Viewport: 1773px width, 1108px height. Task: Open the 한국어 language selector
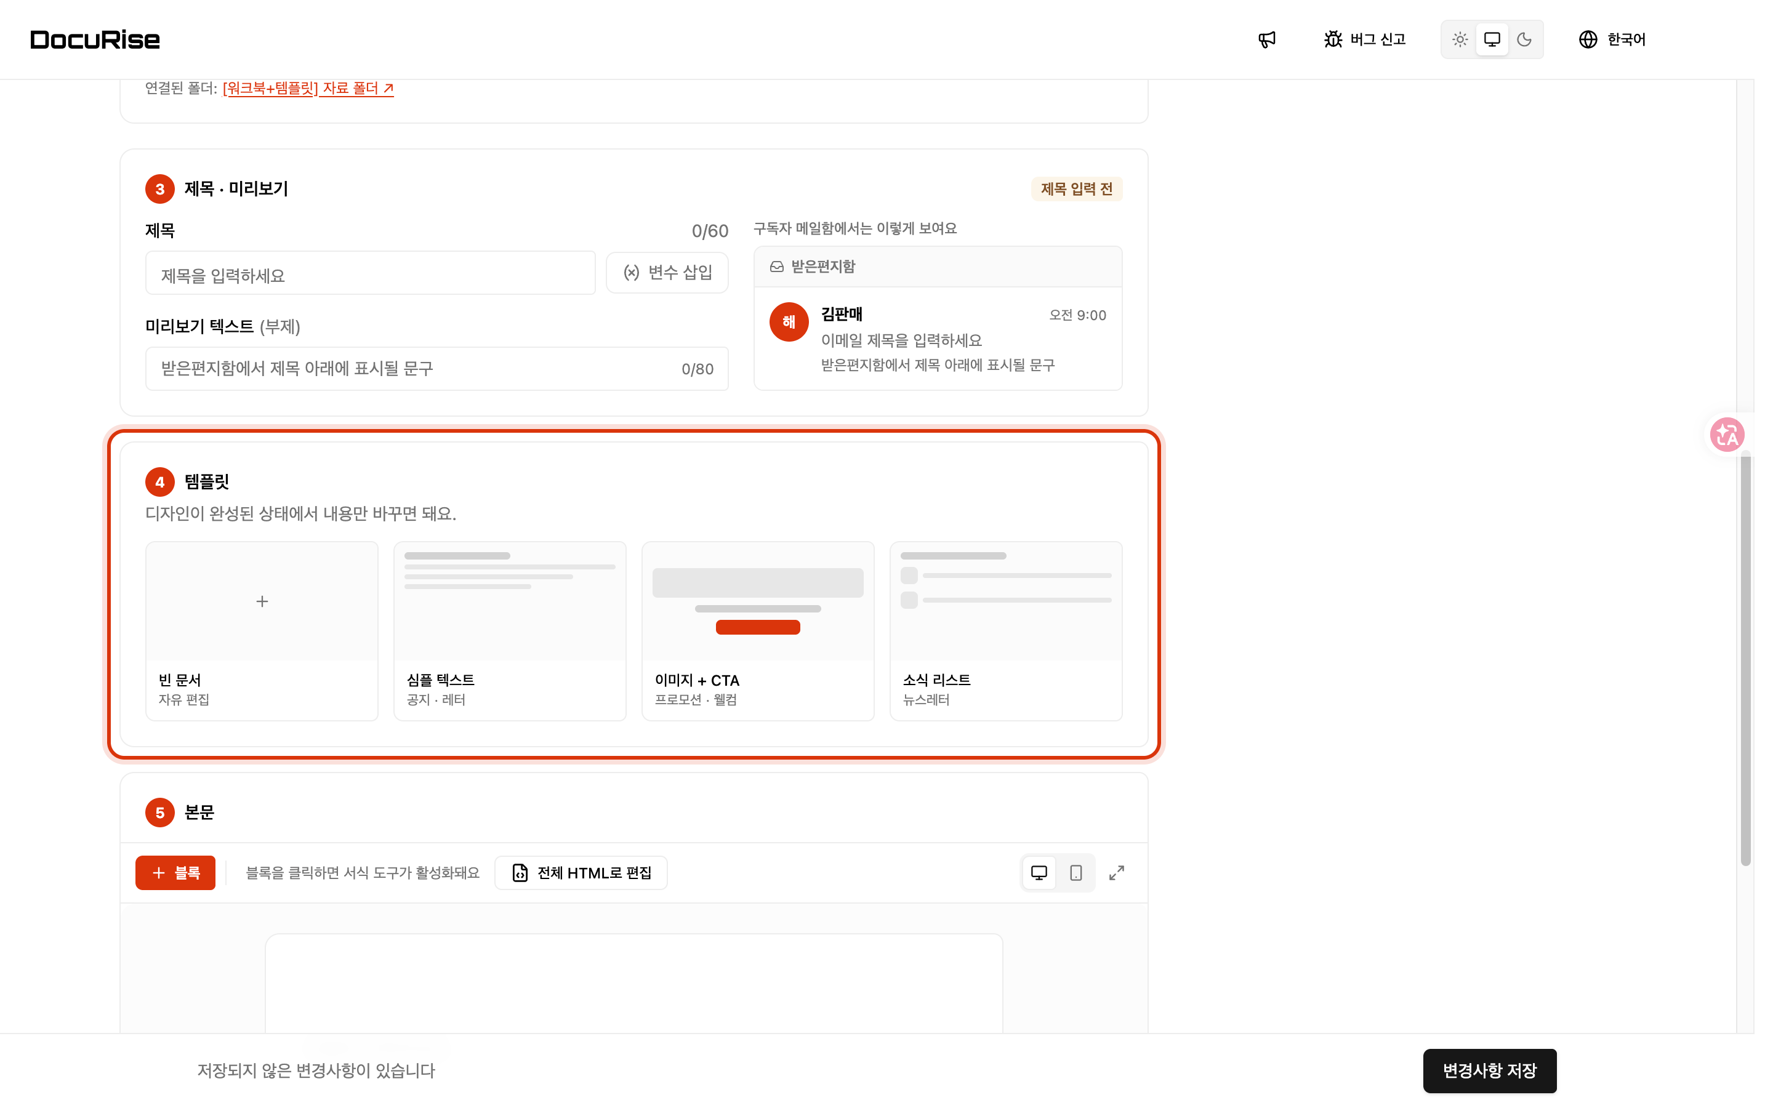click(x=1612, y=39)
